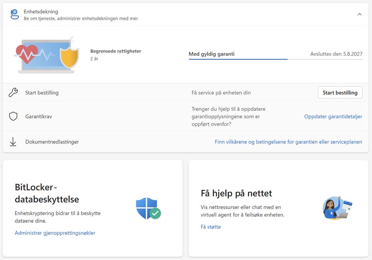
Task: Click the support agent illustration
Action: (x=337, y=208)
